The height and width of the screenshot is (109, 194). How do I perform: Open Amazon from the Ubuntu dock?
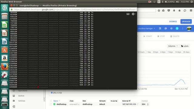tap(5, 58)
